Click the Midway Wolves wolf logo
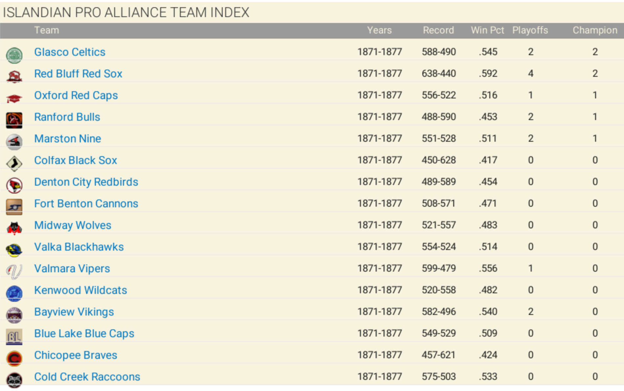This screenshot has width=624, height=391. (x=14, y=228)
